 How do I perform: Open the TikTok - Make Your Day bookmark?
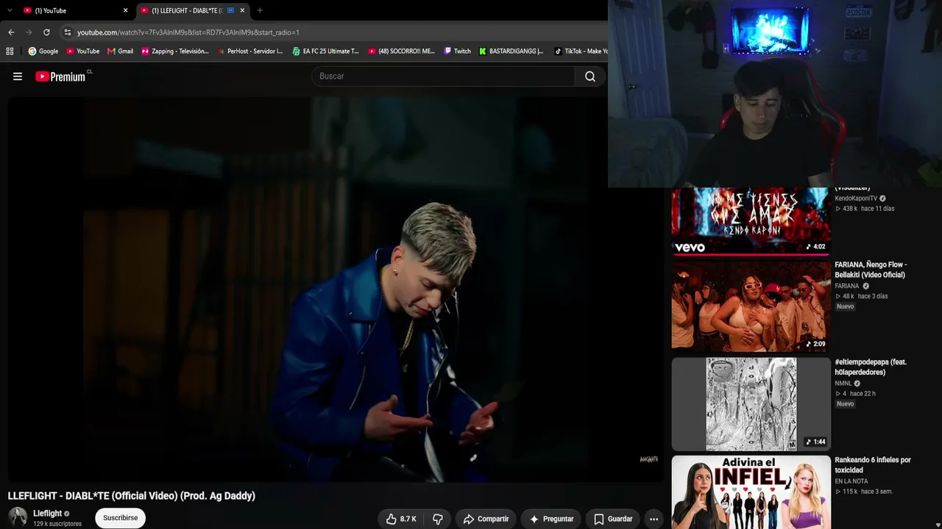pyautogui.click(x=581, y=51)
